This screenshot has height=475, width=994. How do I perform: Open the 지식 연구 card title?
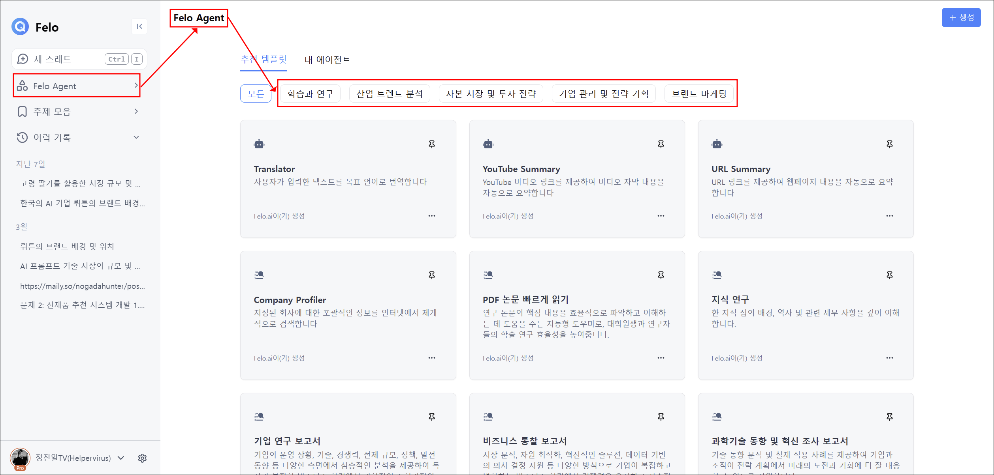730,300
